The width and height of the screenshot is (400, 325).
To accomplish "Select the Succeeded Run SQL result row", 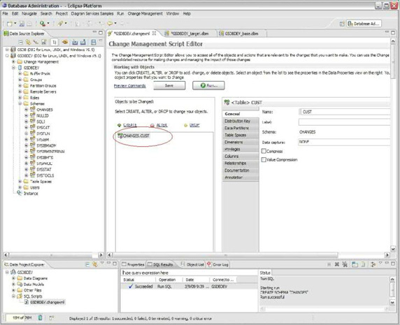I will [x=190, y=287].
